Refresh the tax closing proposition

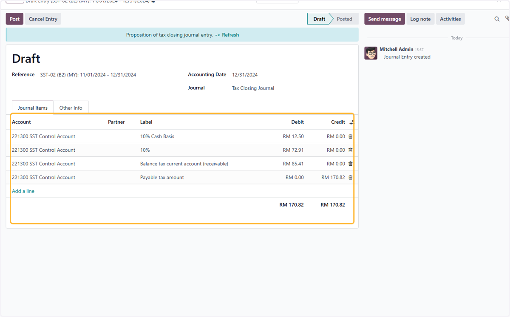(230, 35)
